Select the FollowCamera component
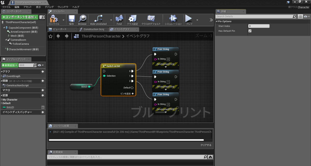 pyautogui.click(x=21, y=44)
